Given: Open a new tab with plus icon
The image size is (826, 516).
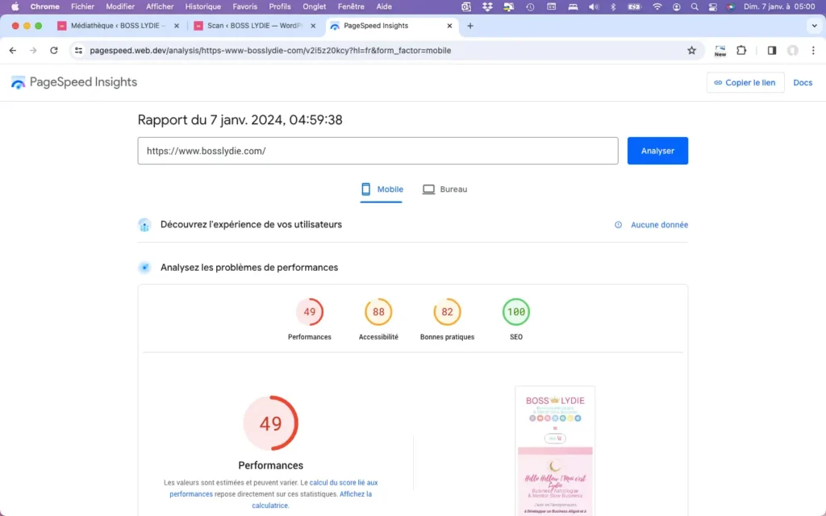Looking at the screenshot, I should (470, 26).
